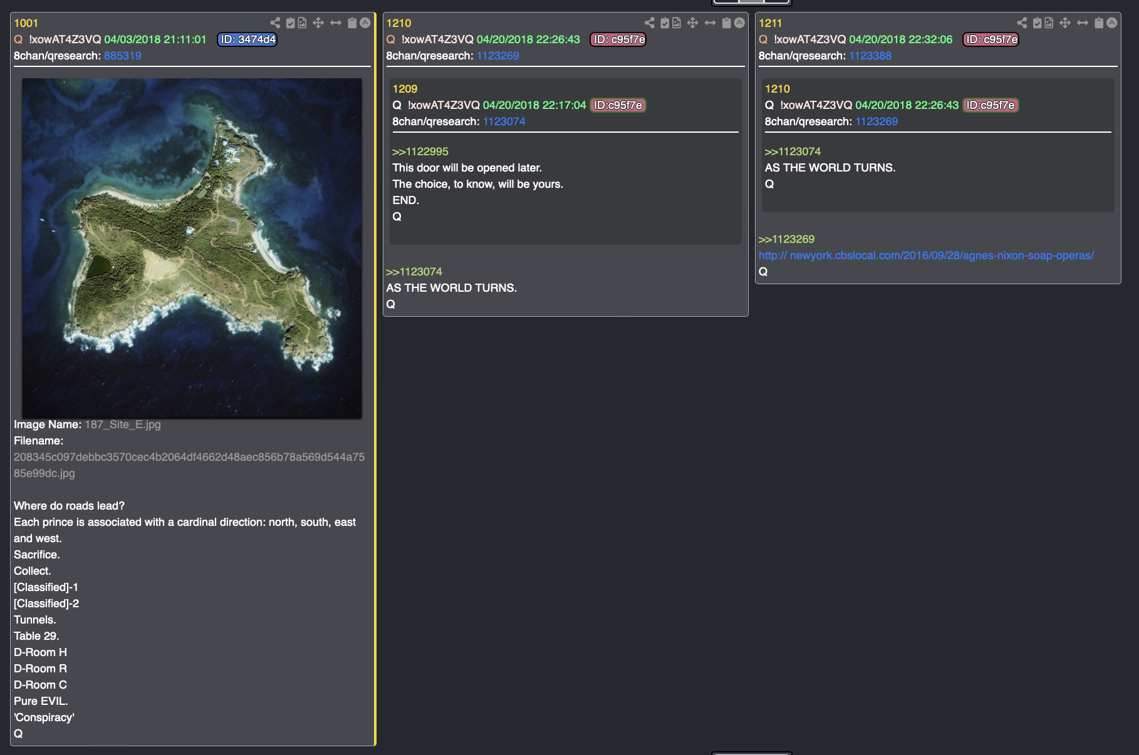Click image file icon on post 1211
1139x755 pixels.
(x=1049, y=23)
